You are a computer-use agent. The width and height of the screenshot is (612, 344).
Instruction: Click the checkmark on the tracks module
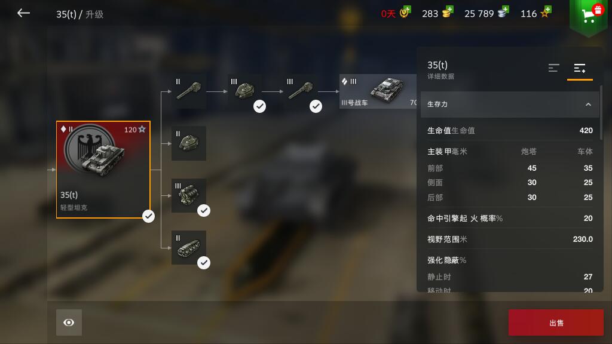pos(204,263)
